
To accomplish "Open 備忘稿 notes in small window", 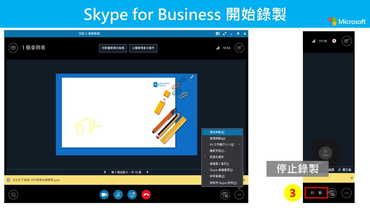I will pyautogui.click(x=344, y=170).
